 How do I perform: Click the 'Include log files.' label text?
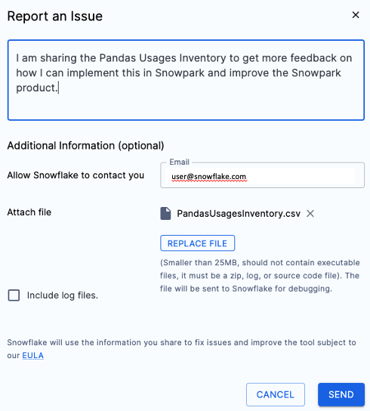[x=63, y=295]
